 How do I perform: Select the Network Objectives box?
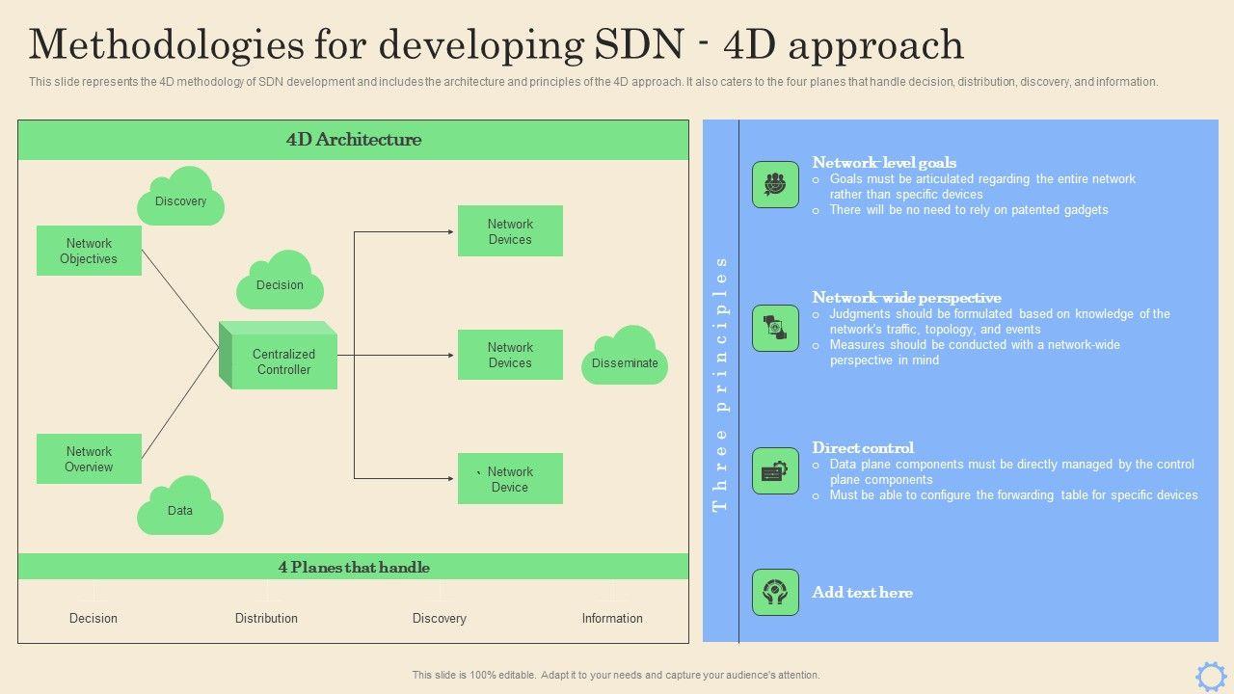[89, 251]
